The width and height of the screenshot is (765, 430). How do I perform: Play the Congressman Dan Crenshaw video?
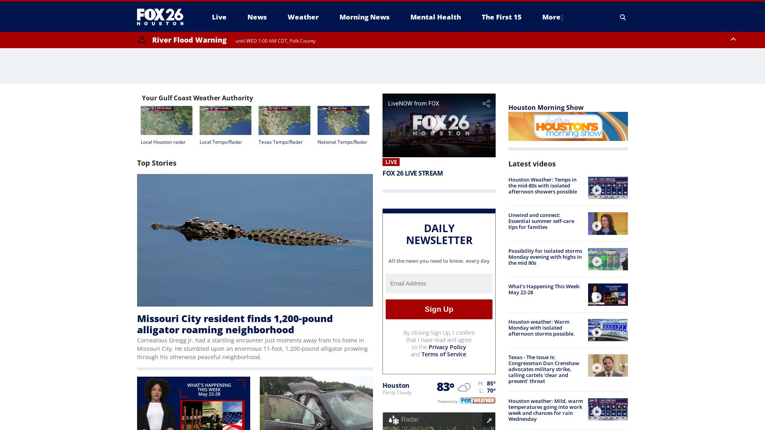pyautogui.click(x=608, y=365)
